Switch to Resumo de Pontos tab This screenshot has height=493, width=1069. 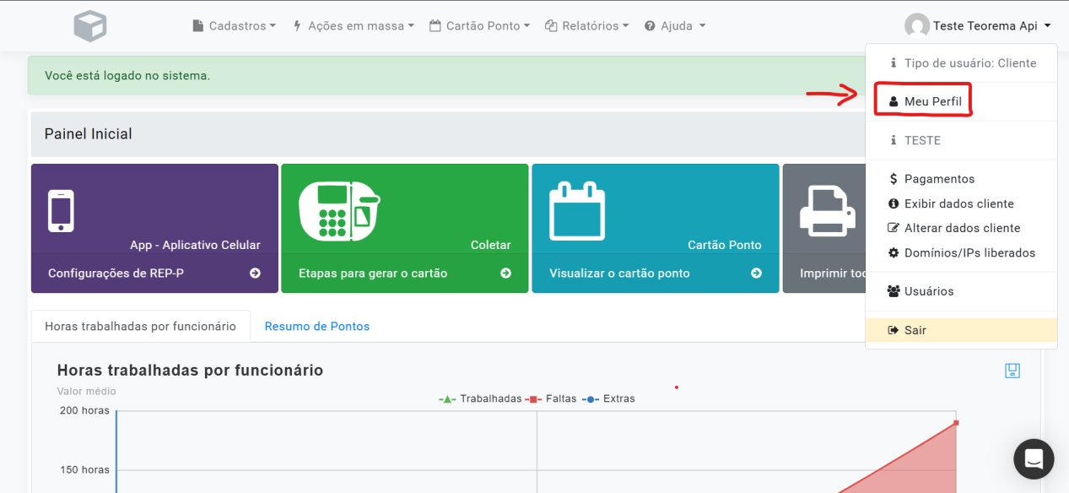(x=317, y=326)
